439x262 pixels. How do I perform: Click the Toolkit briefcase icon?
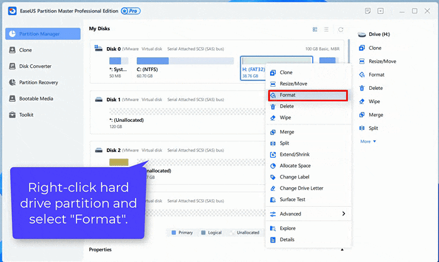(13, 114)
